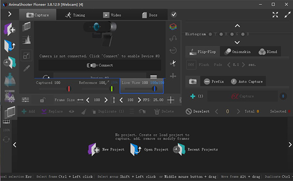The height and width of the screenshot is (181, 293).
Task: Click the frames stack icon in sidebar
Action: pyautogui.click(x=10, y=112)
